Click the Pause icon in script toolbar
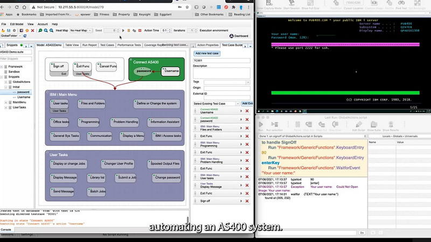Screen dimensions: 431x242 297,125
